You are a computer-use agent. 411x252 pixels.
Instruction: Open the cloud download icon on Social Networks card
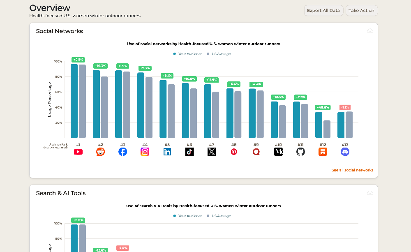pyautogui.click(x=370, y=30)
